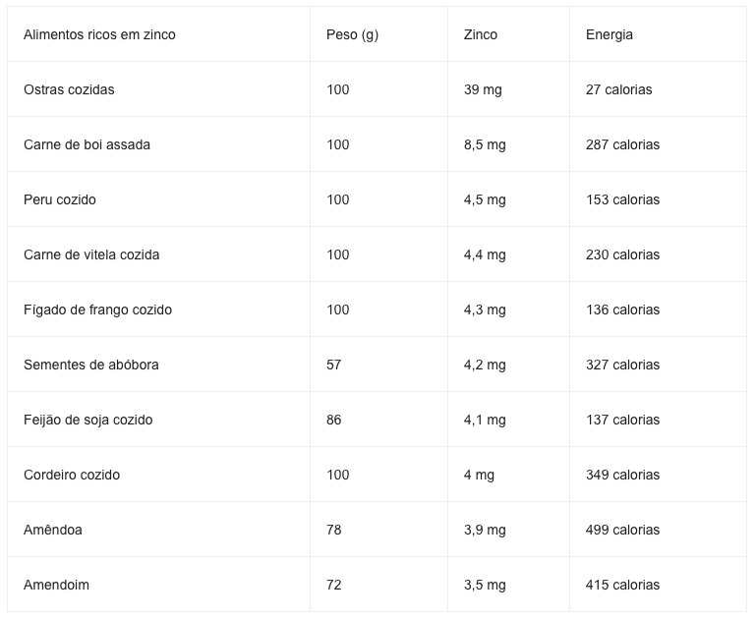Select the 'Sementes de abóbora' cell
The image size is (756, 620).
tap(158, 365)
